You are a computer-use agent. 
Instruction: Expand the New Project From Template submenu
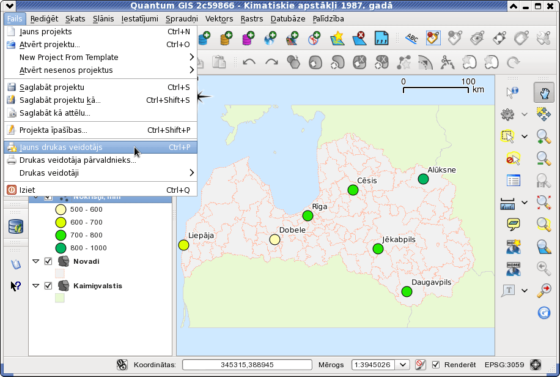point(100,58)
